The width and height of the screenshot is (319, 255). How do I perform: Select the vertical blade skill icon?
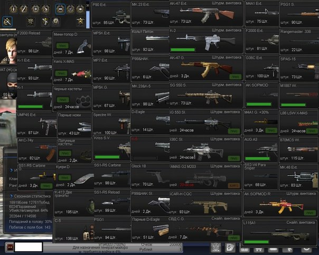click(13, 9)
